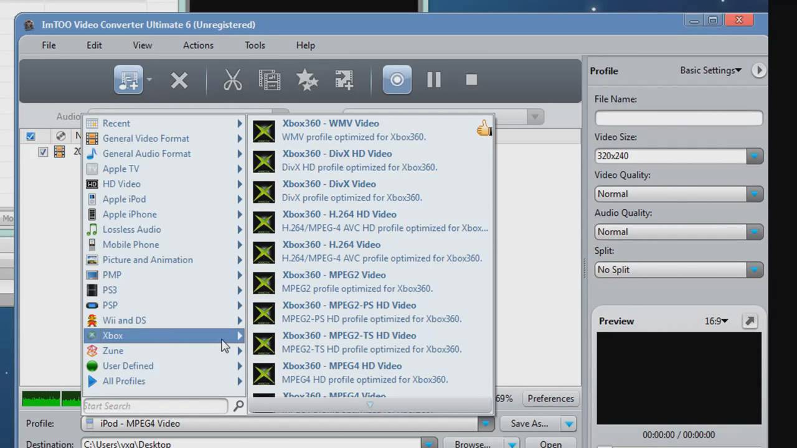
Task: Select the Apple TV category
Action: pos(164,169)
